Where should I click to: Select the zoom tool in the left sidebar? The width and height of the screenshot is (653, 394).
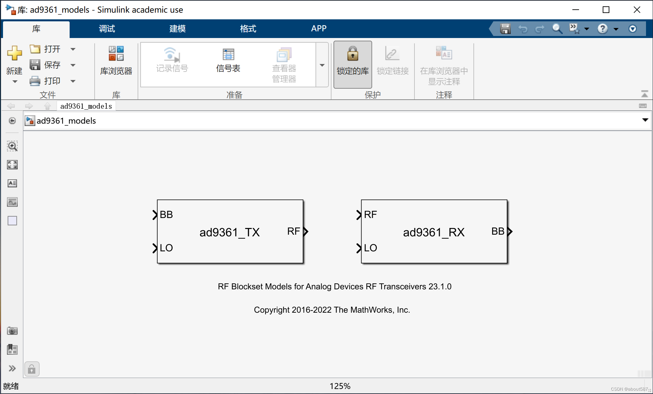[12, 146]
